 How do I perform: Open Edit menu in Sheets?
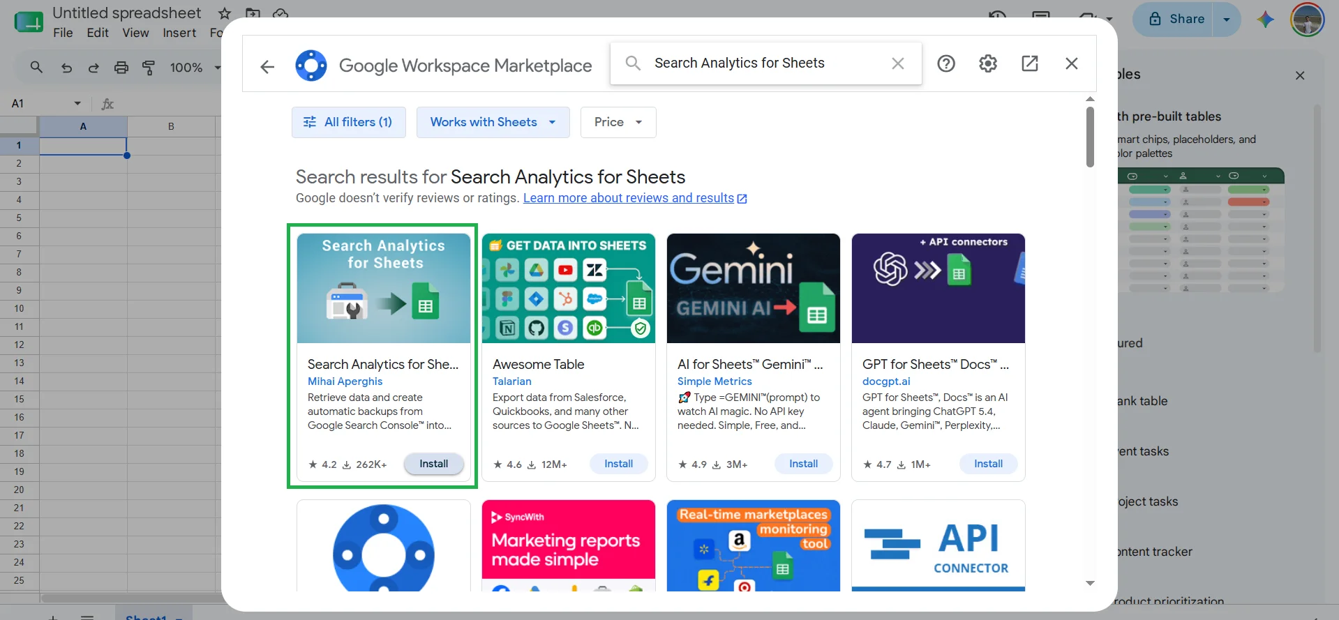tap(98, 33)
